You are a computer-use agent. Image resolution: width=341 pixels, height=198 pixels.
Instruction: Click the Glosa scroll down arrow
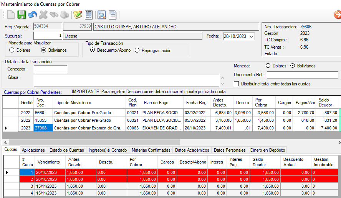click(222, 84)
